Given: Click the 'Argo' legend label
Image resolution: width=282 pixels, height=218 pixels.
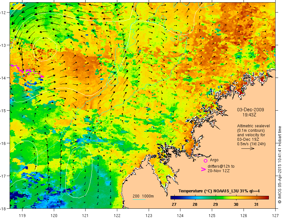Looking at the screenshot, I should pos(214,160).
